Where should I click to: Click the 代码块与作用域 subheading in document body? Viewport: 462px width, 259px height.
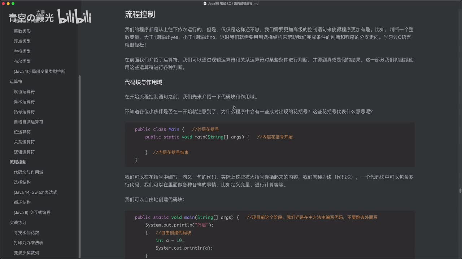tap(144, 82)
